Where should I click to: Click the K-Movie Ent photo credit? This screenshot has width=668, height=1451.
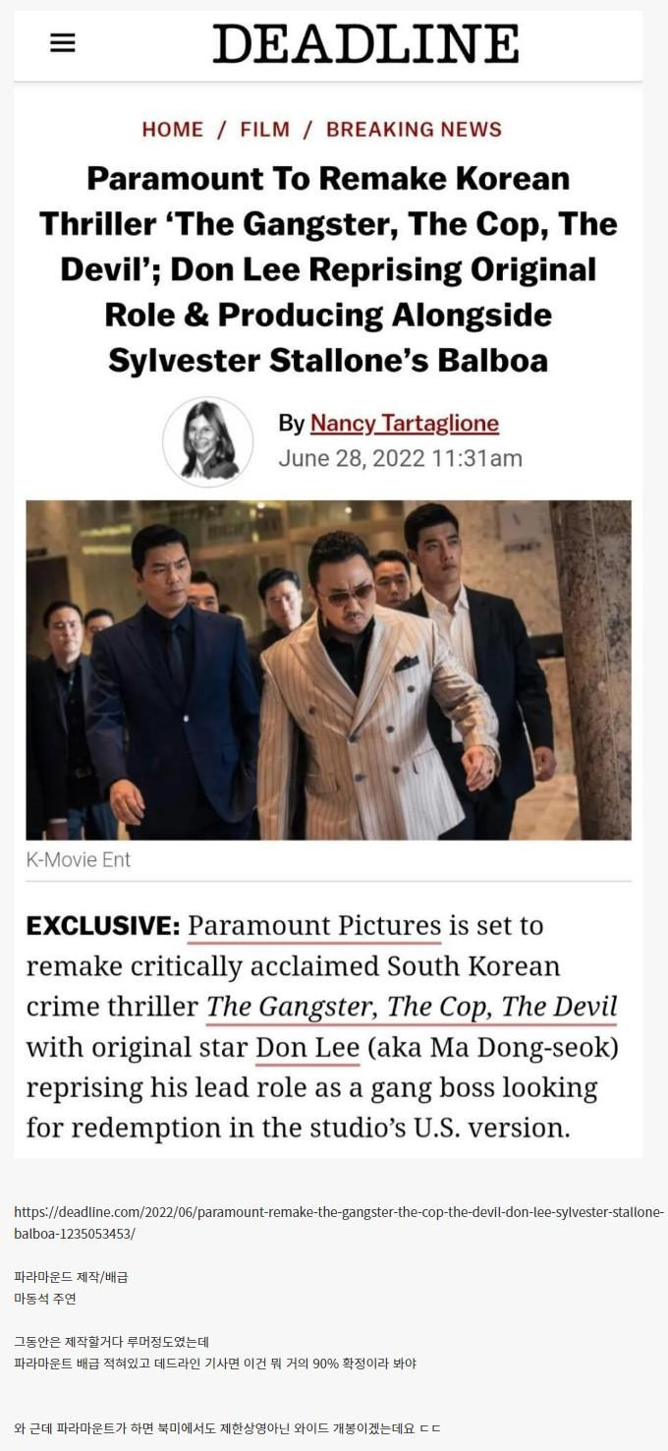click(79, 860)
